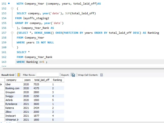
Task: Click the years cell for Bytedance row
Action: coord(28,104)
